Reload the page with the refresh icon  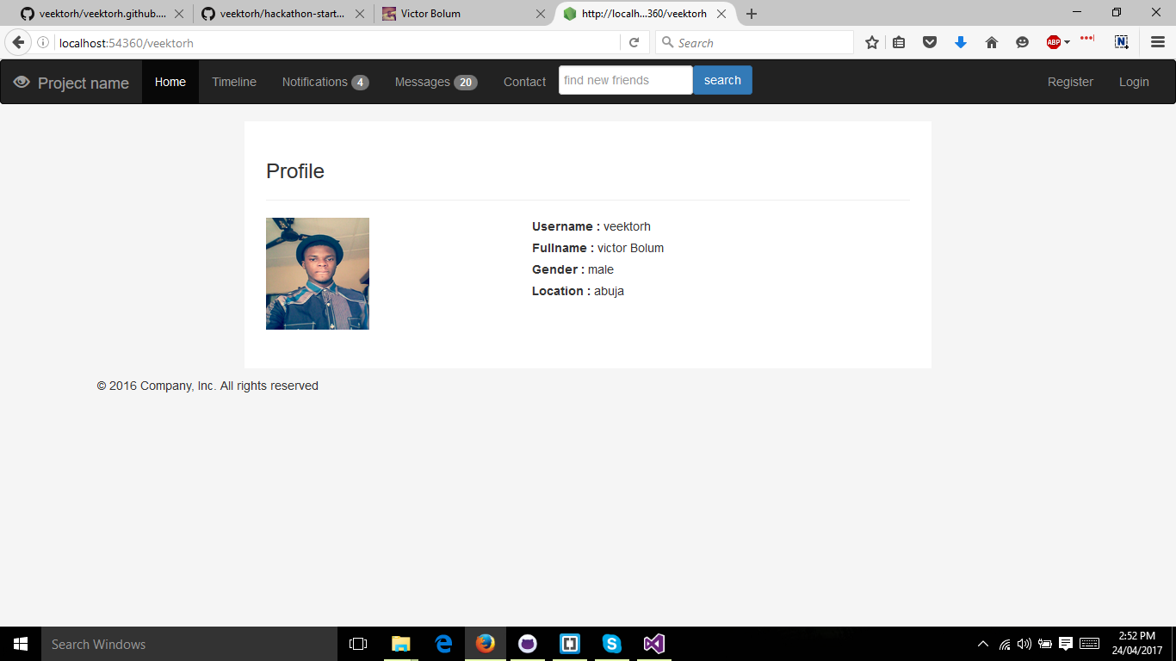[x=634, y=41]
